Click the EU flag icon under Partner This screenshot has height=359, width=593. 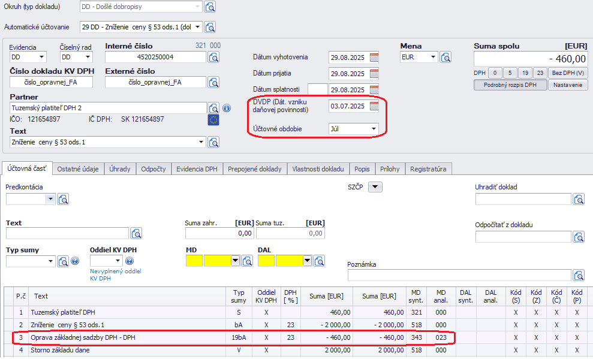point(213,120)
